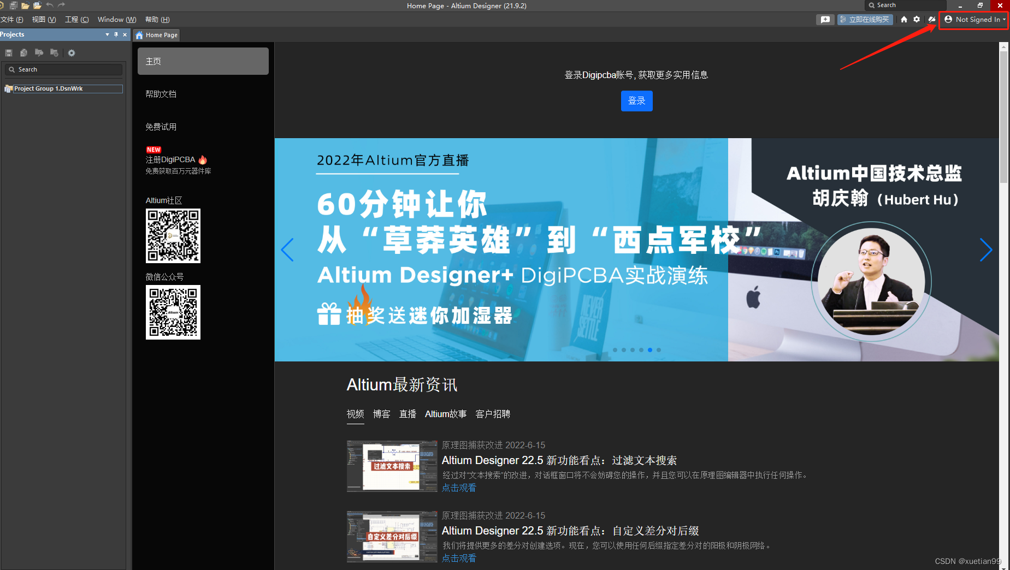The height and width of the screenshot is (570, 1010).
Task: Open the 工程 (C) menu
Action: pos(76,20)
